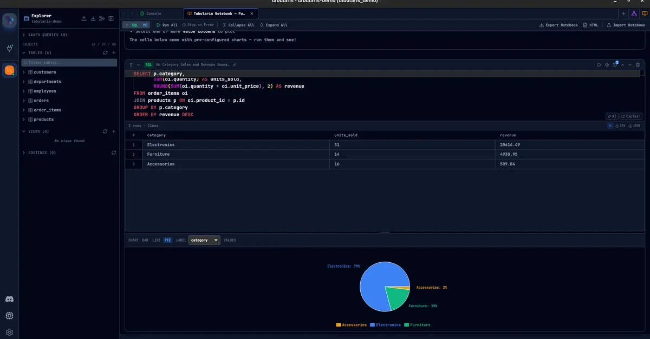Delete cell #6 using the trash icon

pos(638,65)
